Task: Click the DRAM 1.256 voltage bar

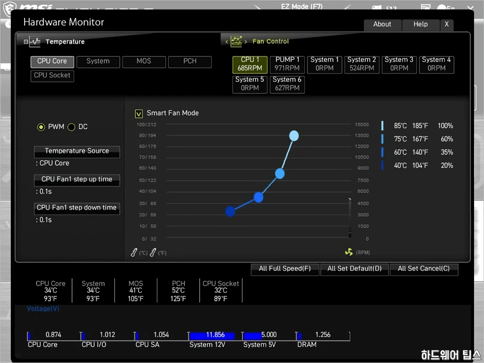Action: tap(323, 336)
